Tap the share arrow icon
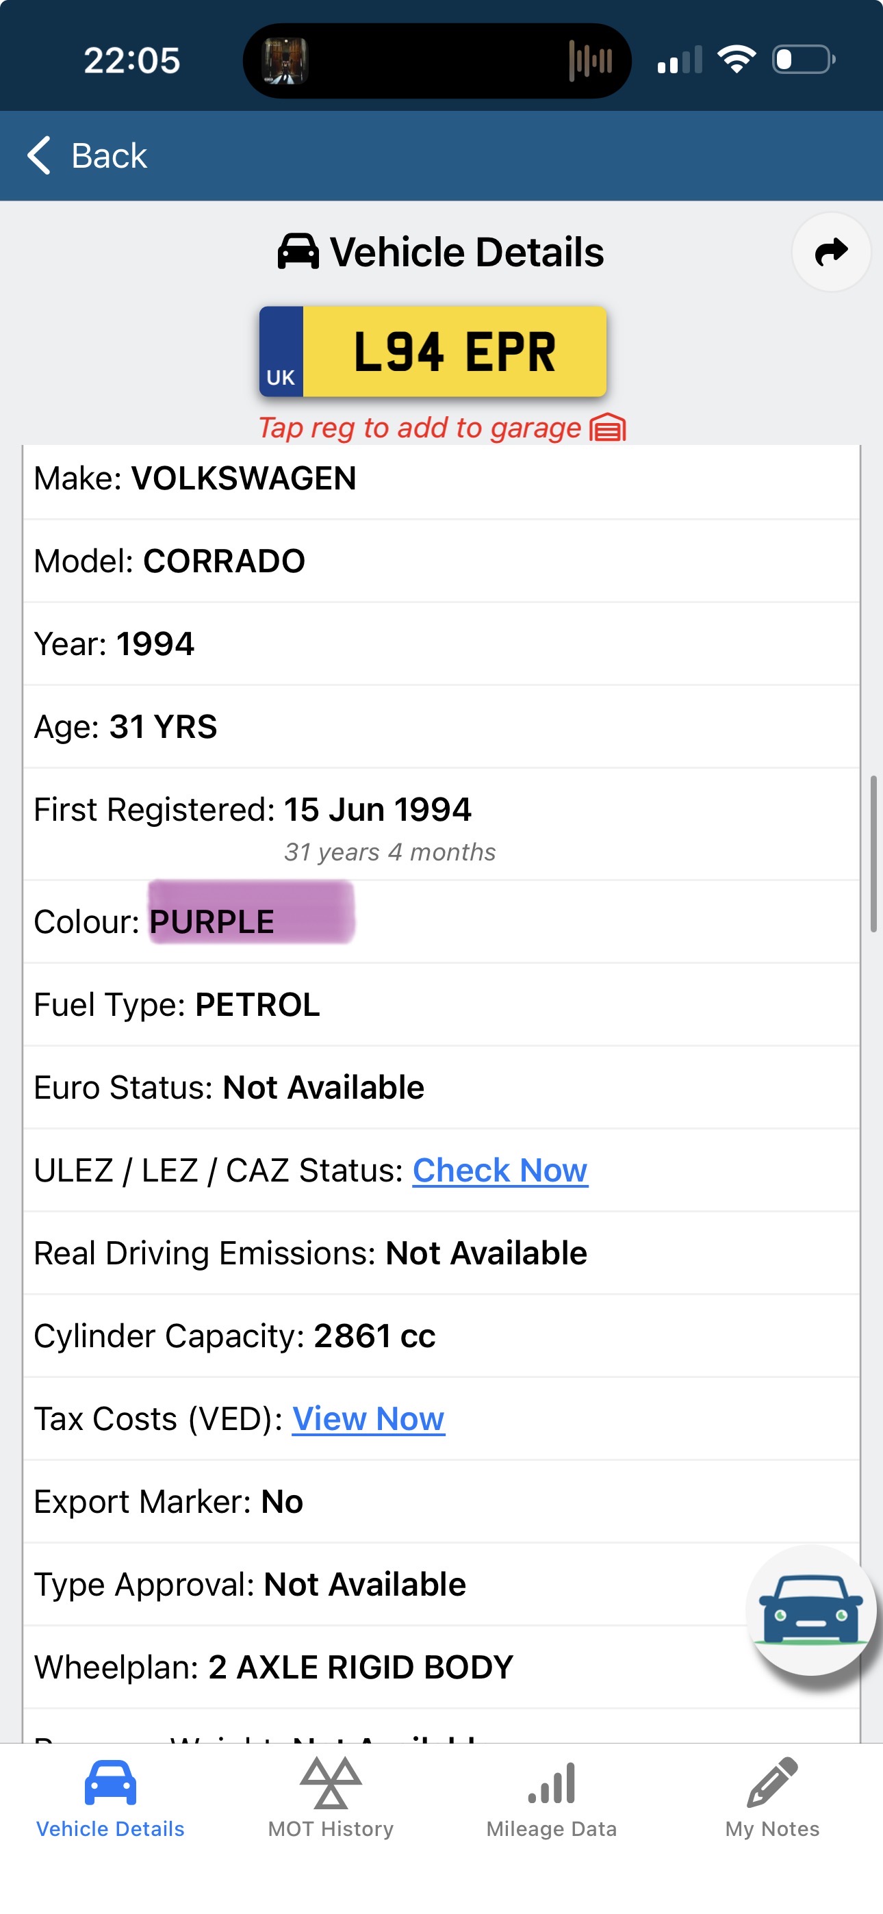 [831, 253]
